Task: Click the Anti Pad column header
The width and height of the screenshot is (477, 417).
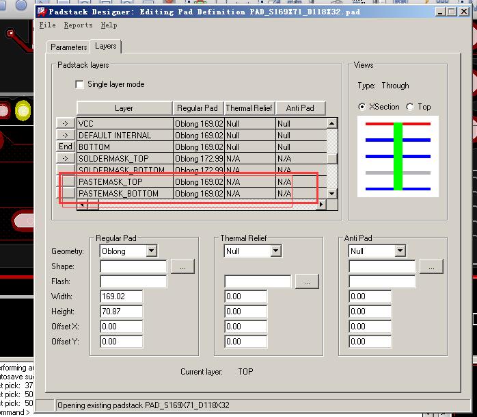Action: [300, 108]
